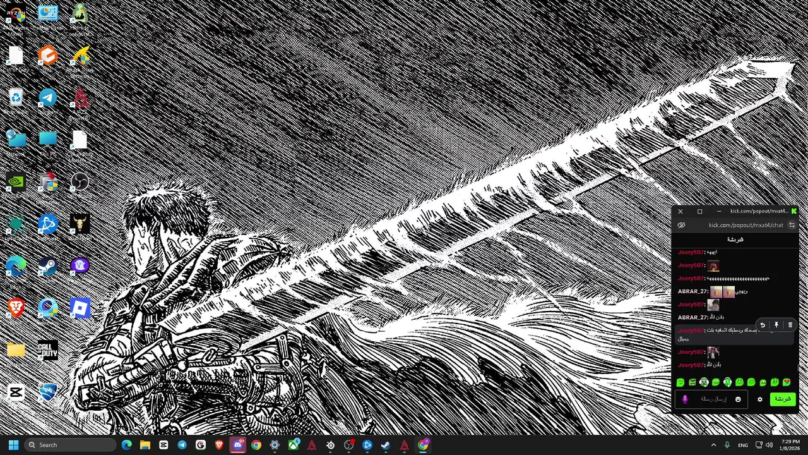Click the topmost Joory507 username in chat
Viewport: 808px width, 455px height.
coord(690,252)
